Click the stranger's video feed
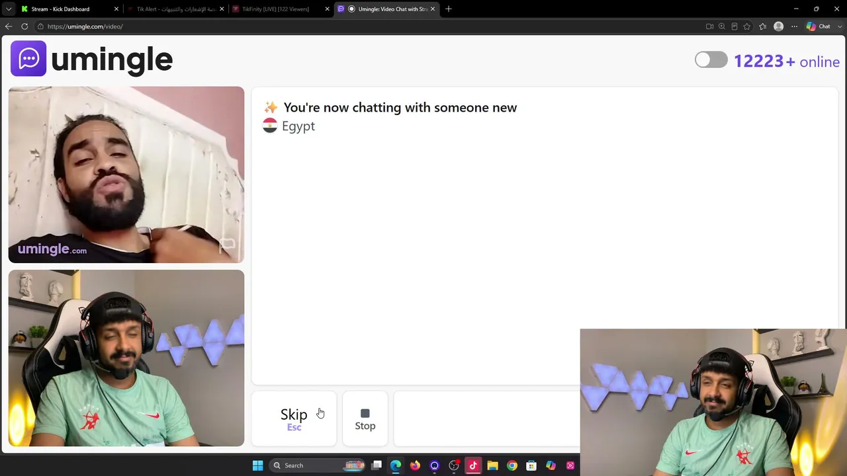Viewport: 847px width, 476px height. (126, 175)
